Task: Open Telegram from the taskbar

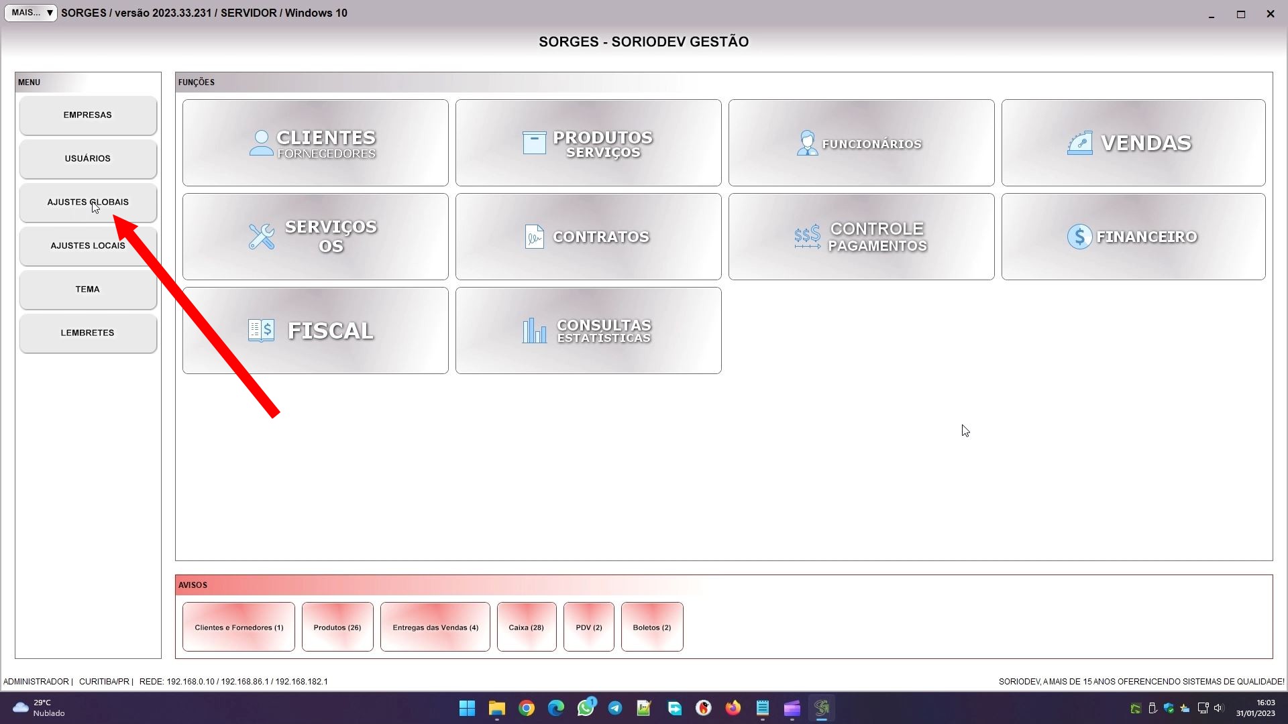Action: 615,708
